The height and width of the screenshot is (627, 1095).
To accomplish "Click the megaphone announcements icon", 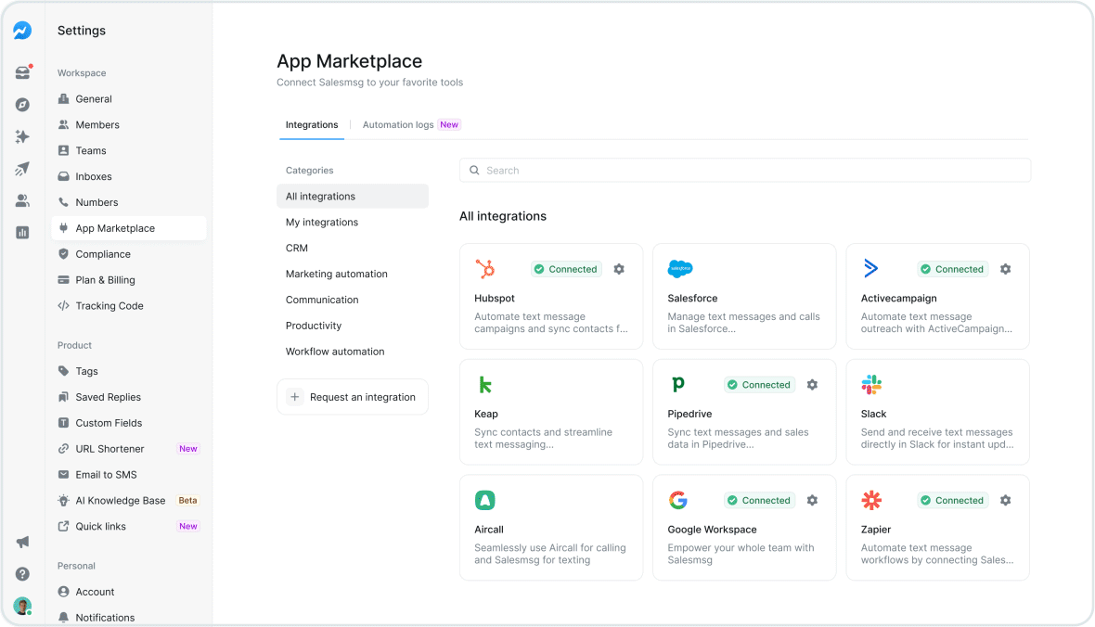I will coord(22,542).
